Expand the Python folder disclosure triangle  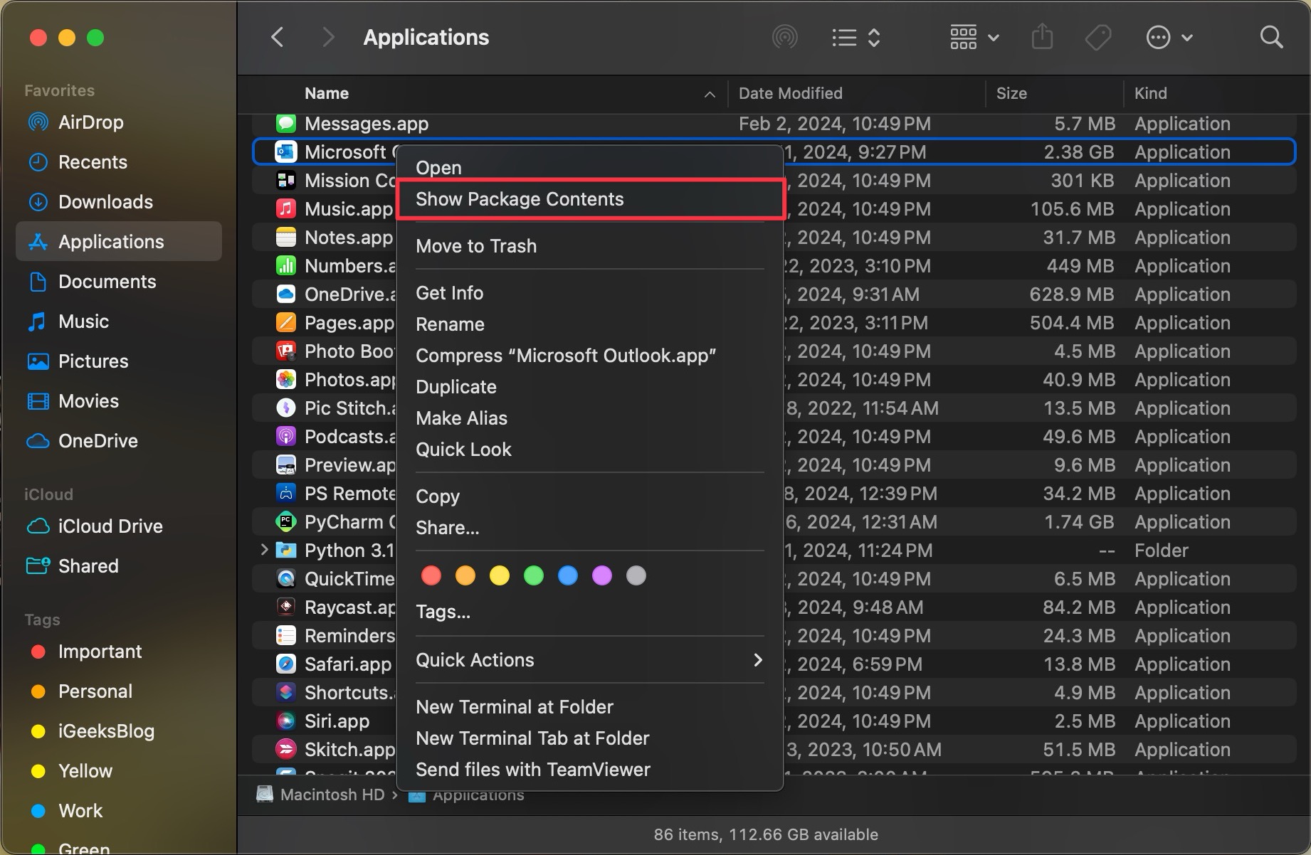point(264,550)
